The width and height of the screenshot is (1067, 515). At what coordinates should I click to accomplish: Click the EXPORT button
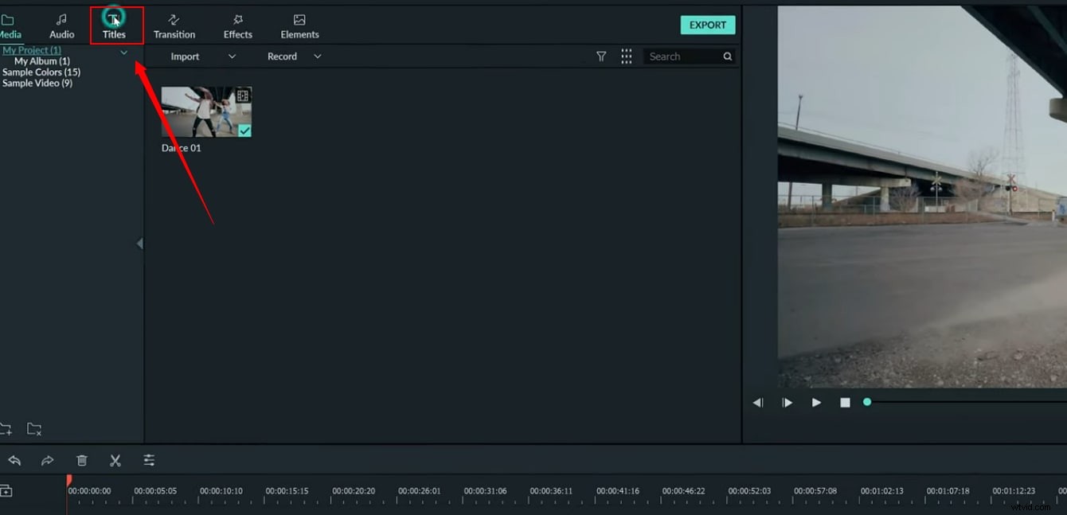point(707,25)
